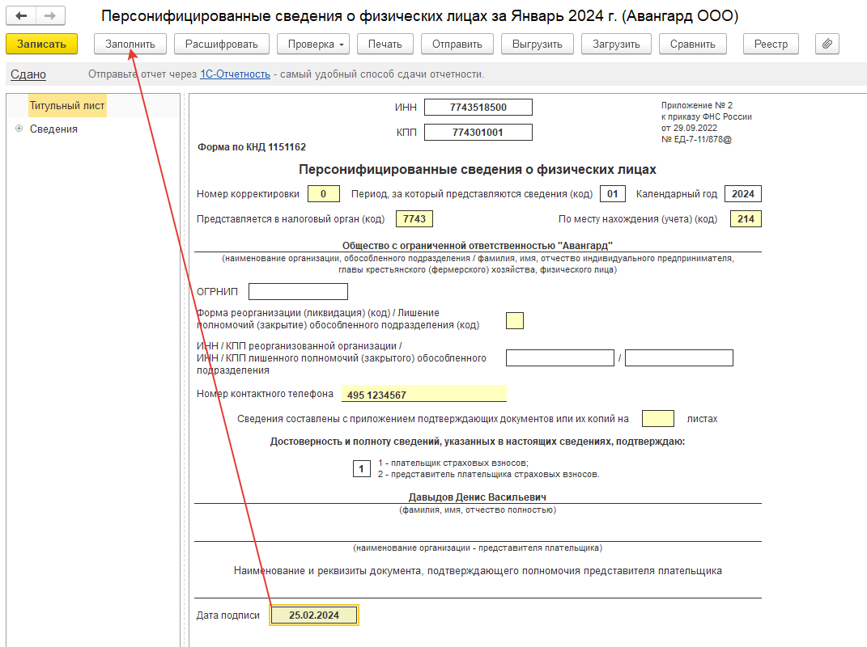
Task: Click the period code field 01
Action: [613, 194]
